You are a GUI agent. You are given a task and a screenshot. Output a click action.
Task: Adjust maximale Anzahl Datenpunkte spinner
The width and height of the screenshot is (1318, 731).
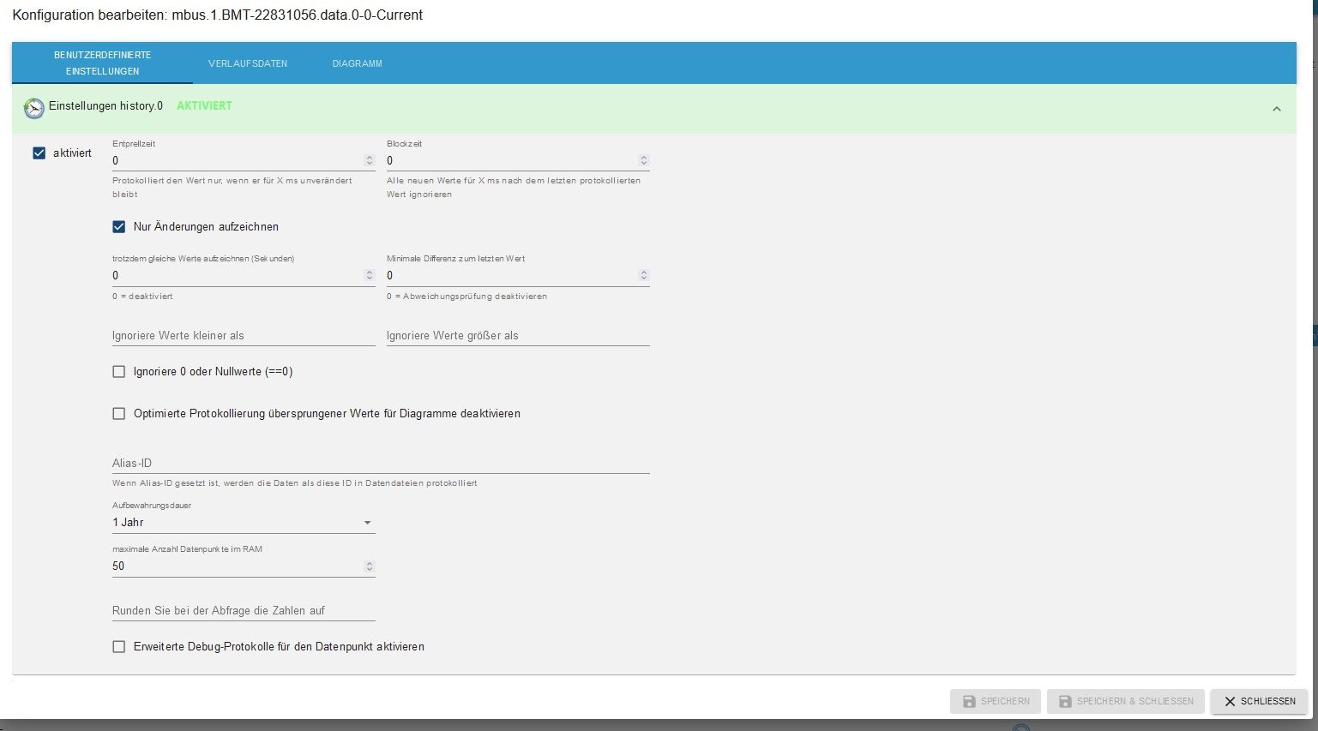(370, 566)
